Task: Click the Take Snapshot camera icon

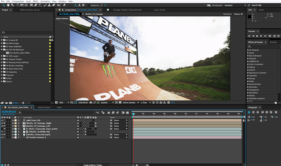Action: point(91,102)
